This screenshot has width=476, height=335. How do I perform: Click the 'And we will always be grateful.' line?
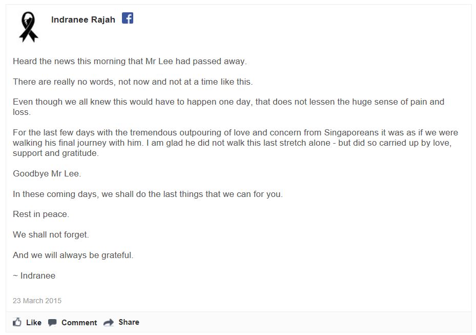(x=73, y=255)
